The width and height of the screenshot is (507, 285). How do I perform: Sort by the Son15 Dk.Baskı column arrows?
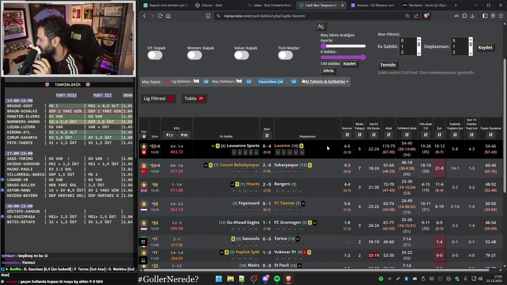click(x=374, y=135)
